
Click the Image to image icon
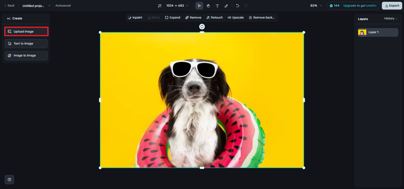[x=10, y=56]
